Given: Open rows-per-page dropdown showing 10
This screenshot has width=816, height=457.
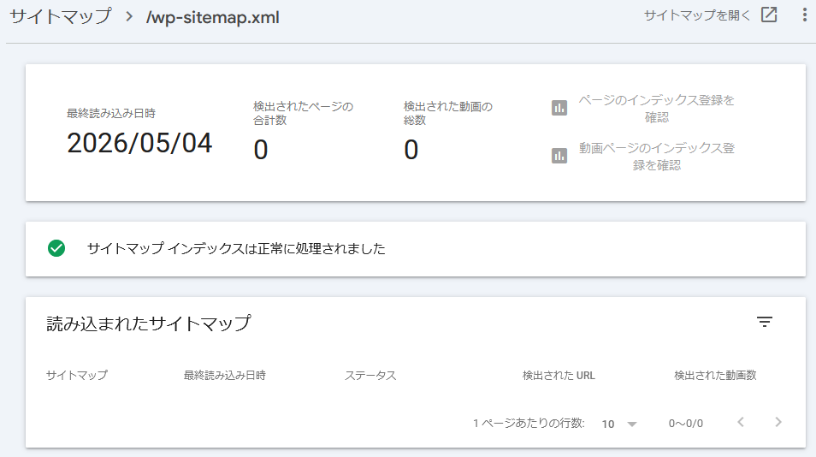Looking at the screenshot, I should pos(619,424).
